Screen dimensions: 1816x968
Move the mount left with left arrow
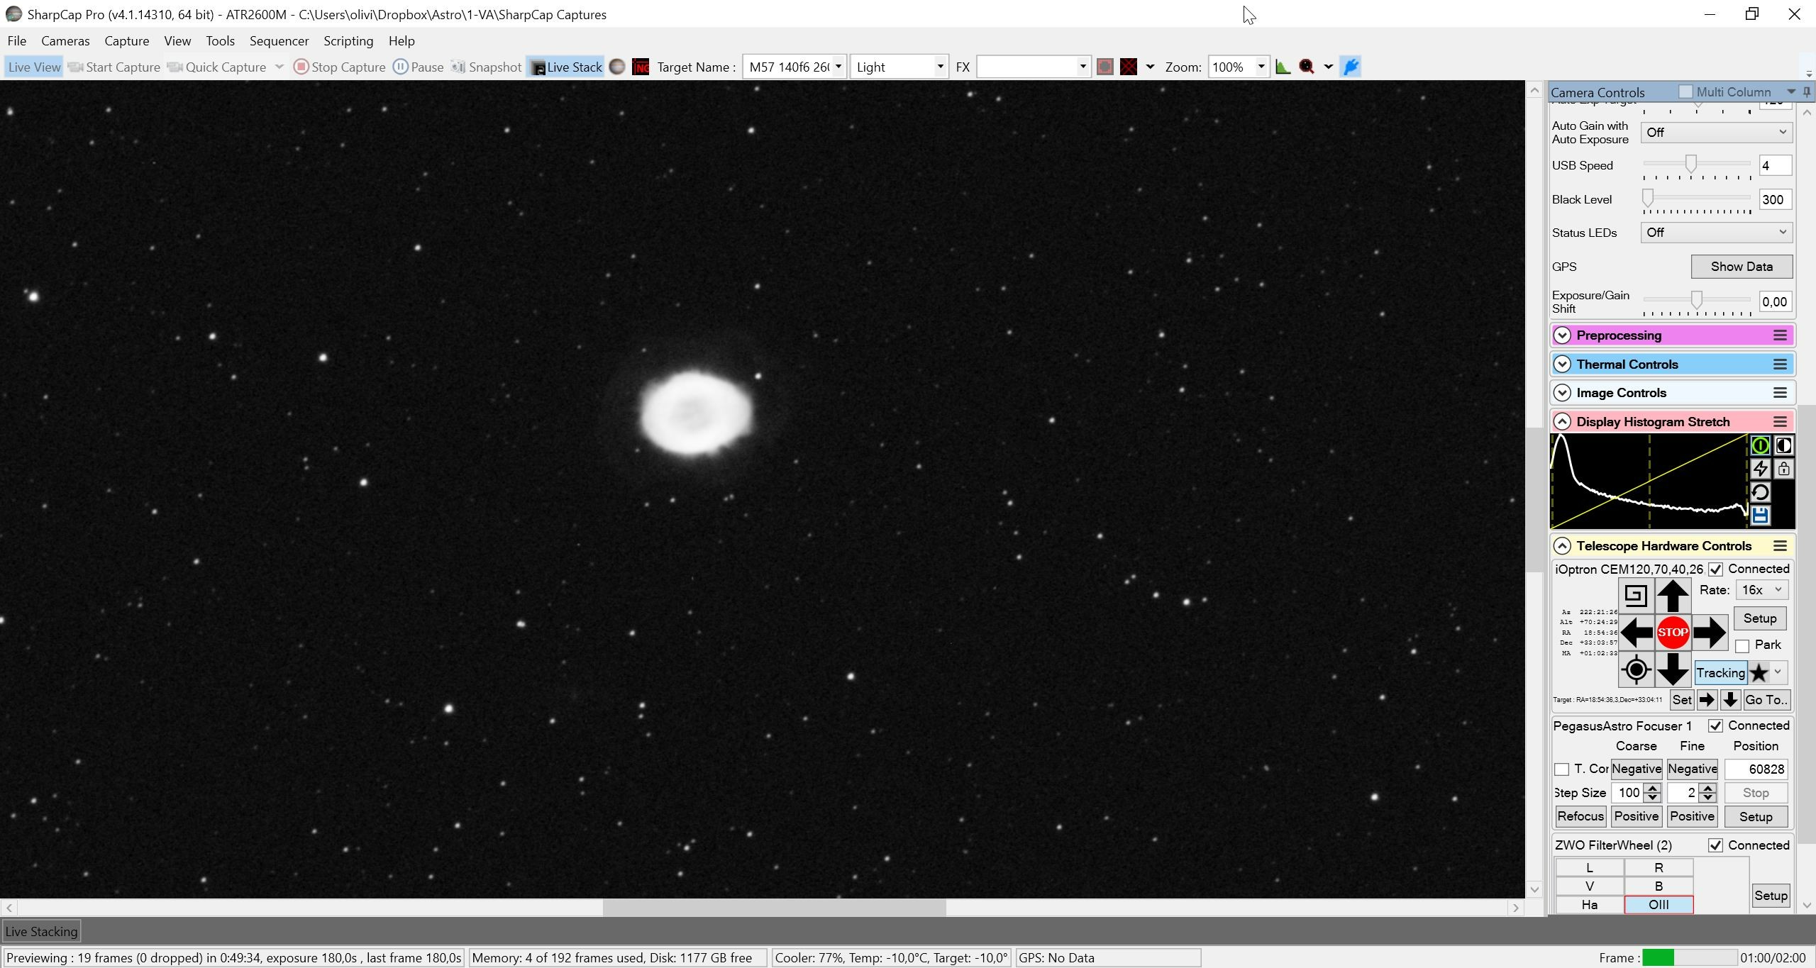(1636, 633)
